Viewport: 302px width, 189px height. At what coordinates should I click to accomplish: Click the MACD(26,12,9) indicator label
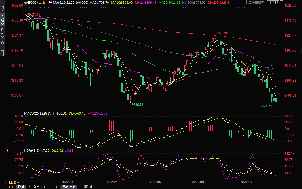coord(36,113)
